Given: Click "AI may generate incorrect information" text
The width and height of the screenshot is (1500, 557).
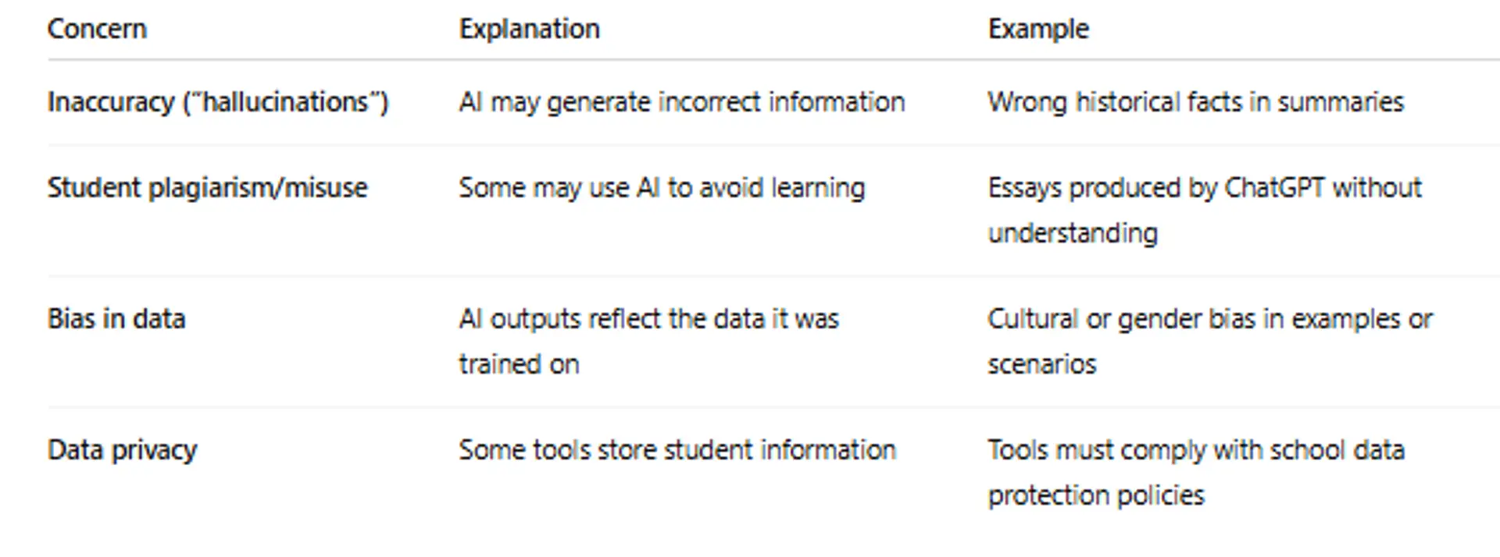Looking at the screenshot, I should point(681,102).
